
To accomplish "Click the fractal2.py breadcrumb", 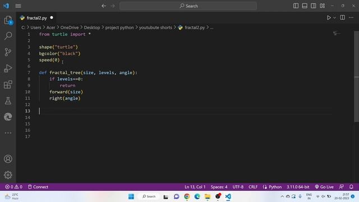I will [x=195, y=27].
